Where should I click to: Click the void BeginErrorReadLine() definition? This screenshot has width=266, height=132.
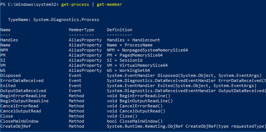click(x=138, y=96)
